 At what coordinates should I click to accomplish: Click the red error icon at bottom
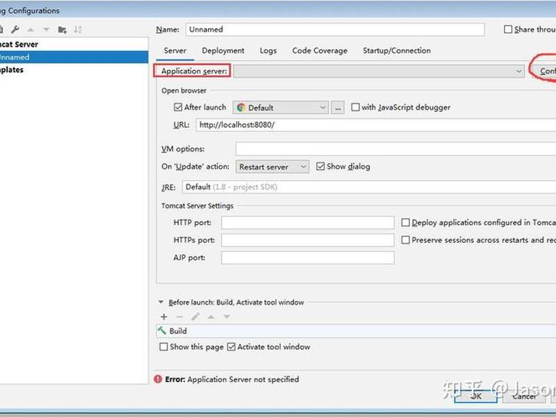158,379
